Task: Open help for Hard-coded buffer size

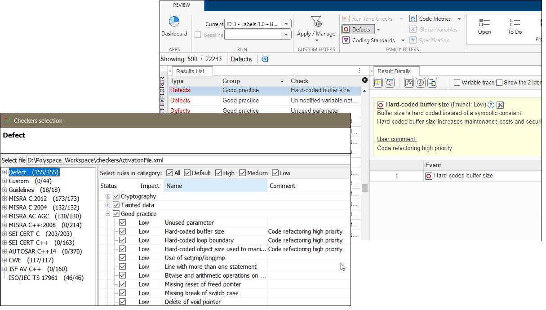Action: tap(491, 105)
